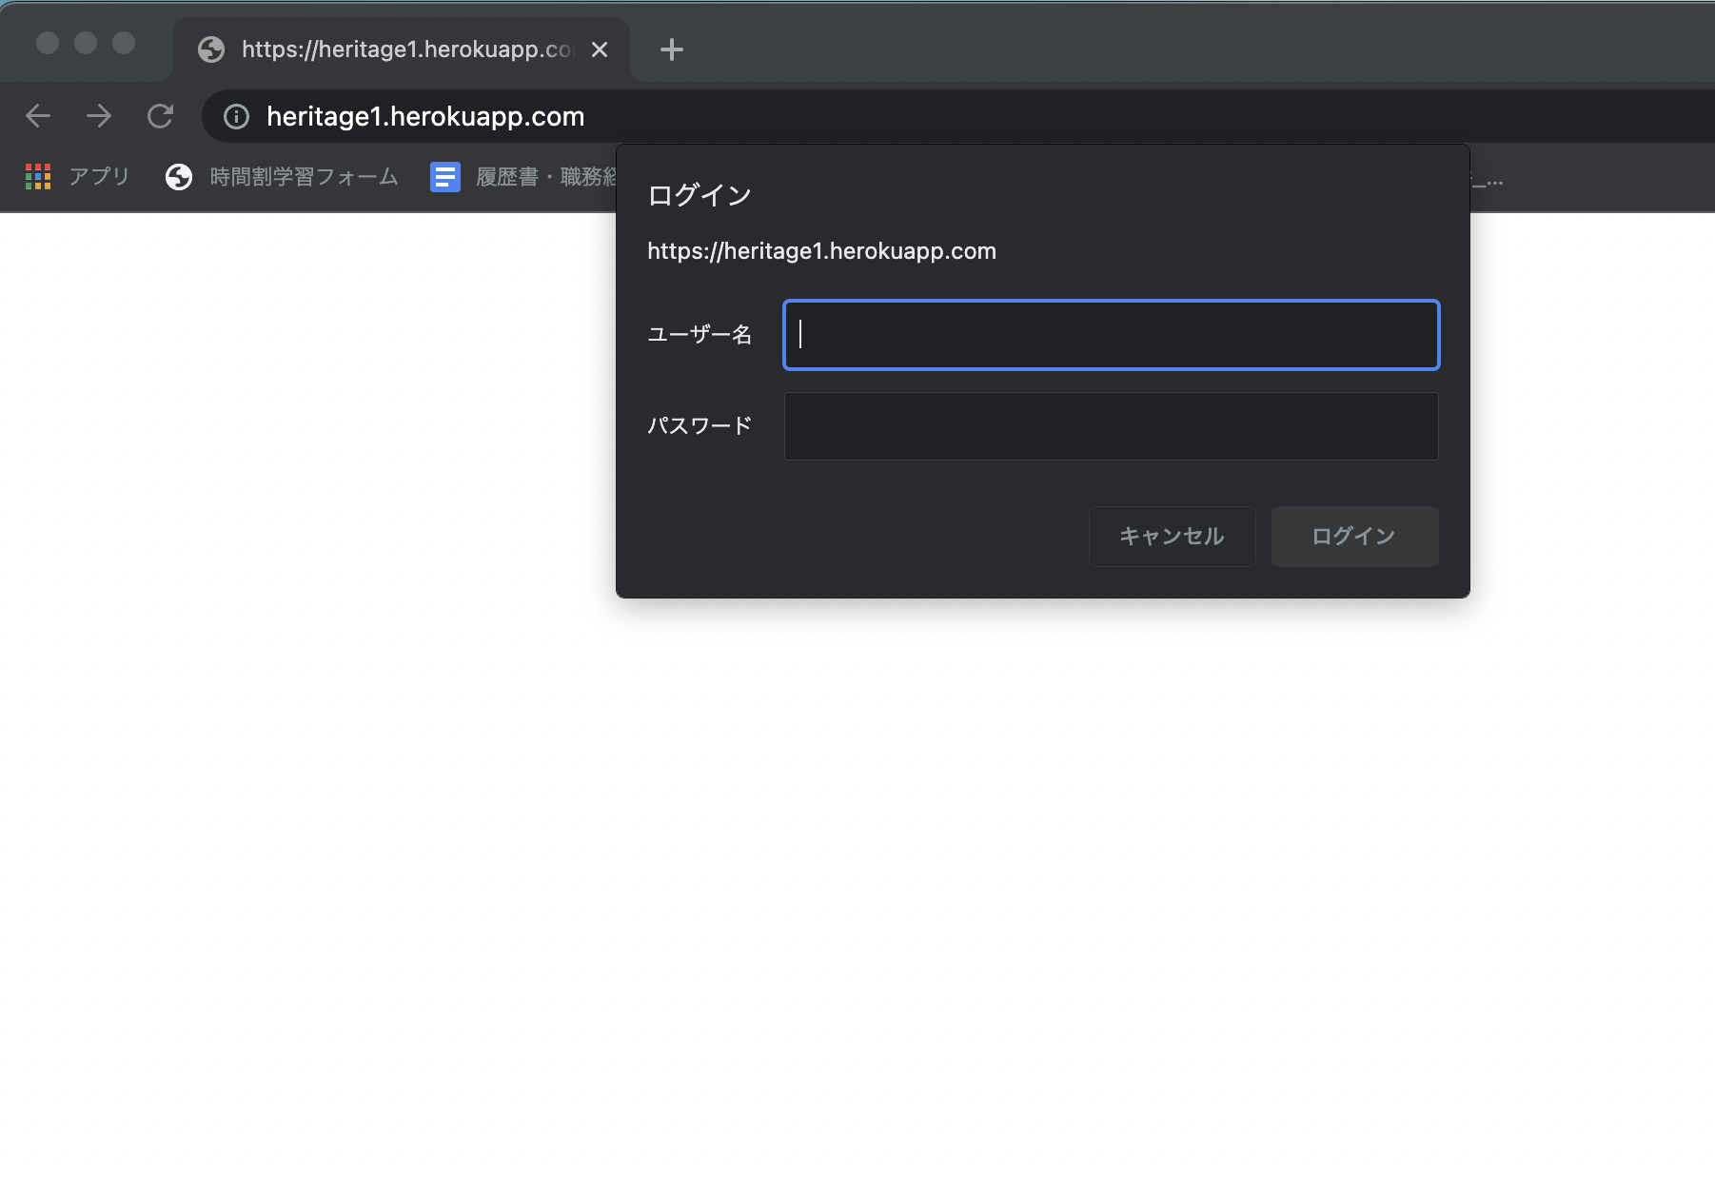Focus the ユーザー名 username field

click(1111, 335)
